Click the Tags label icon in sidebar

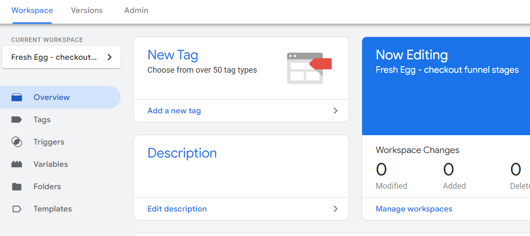click(x=17, y=120)
